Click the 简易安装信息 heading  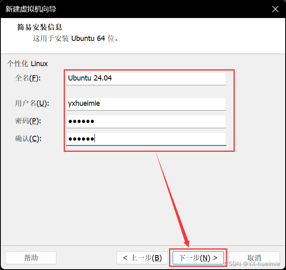pos(40,27)
